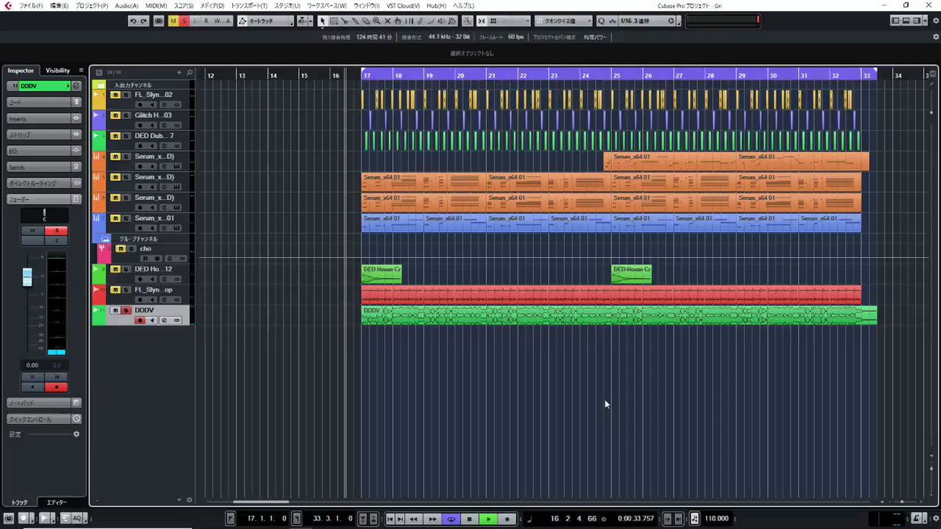Enable Monitor on DDDV track

[152, 321]
